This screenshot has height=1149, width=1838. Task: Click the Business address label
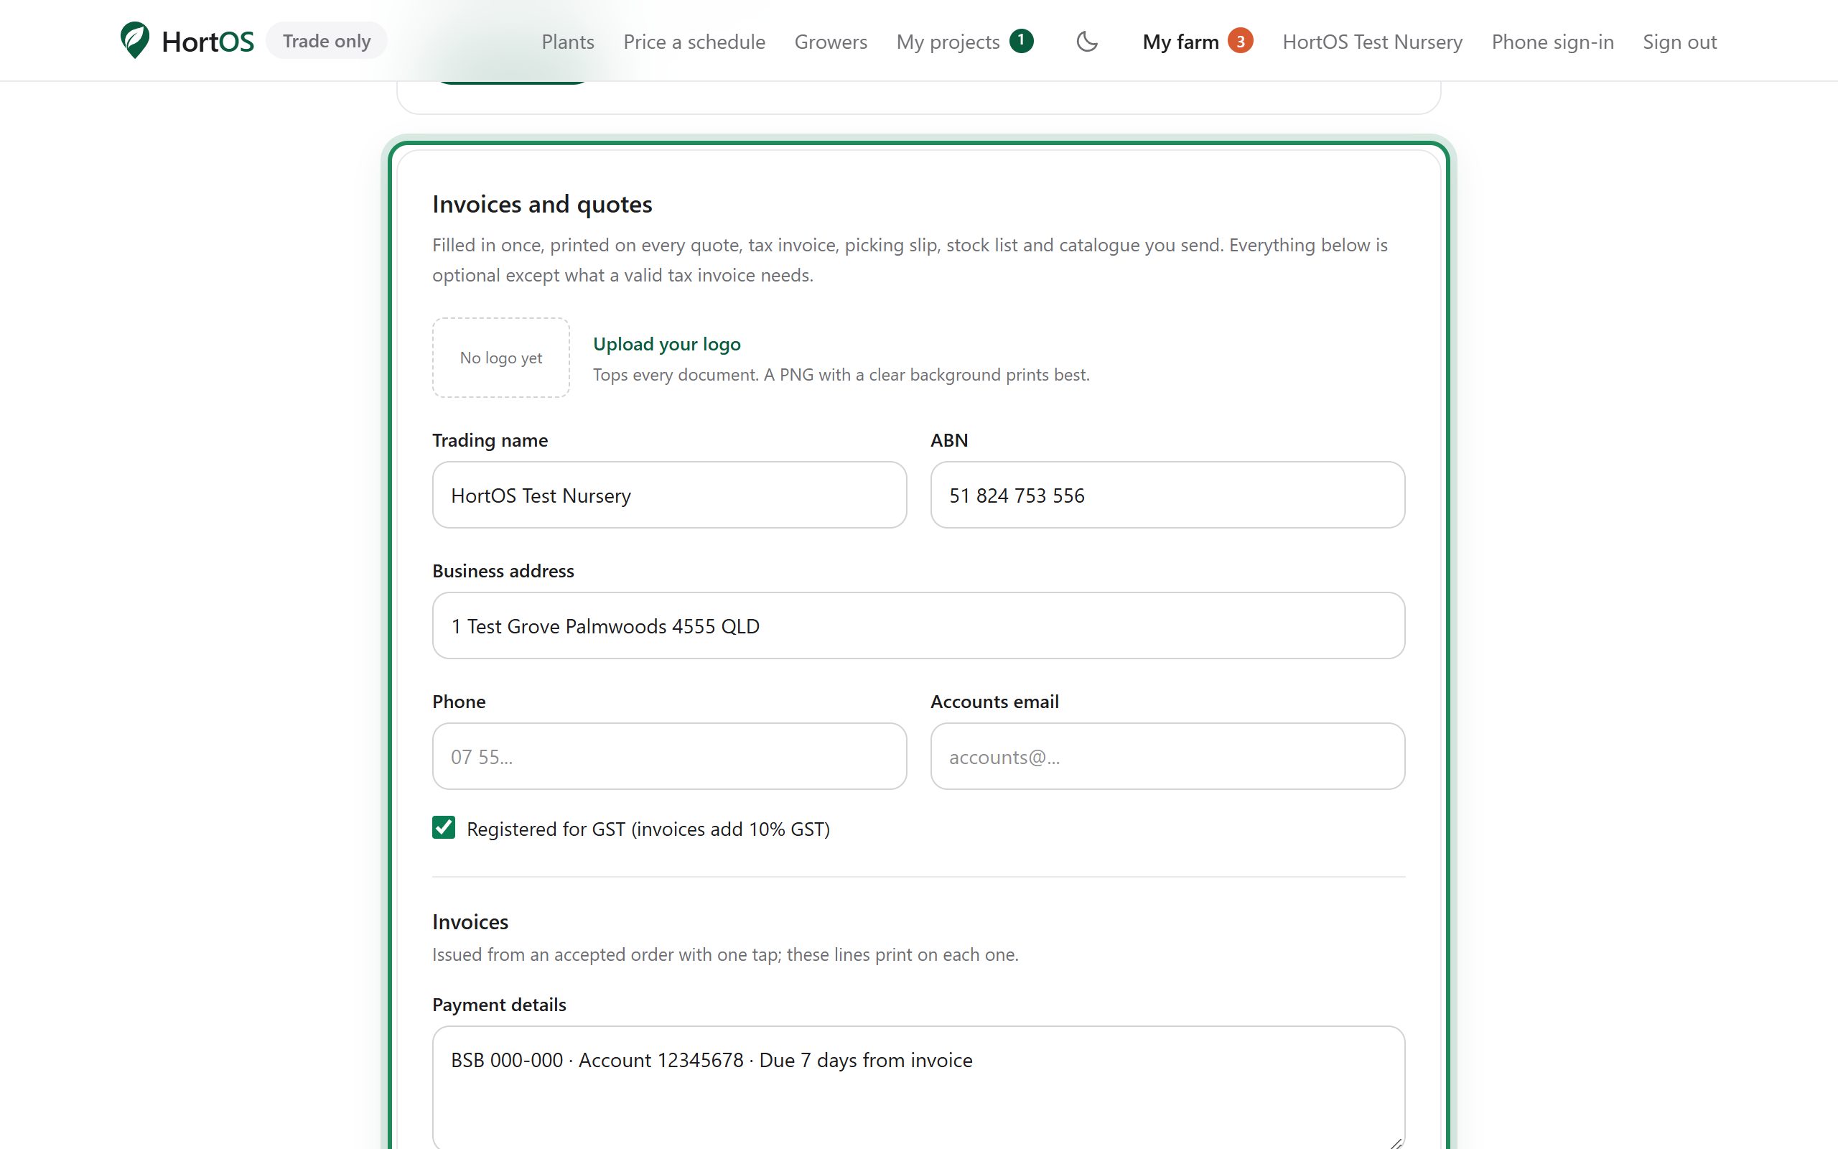(503, 571)
